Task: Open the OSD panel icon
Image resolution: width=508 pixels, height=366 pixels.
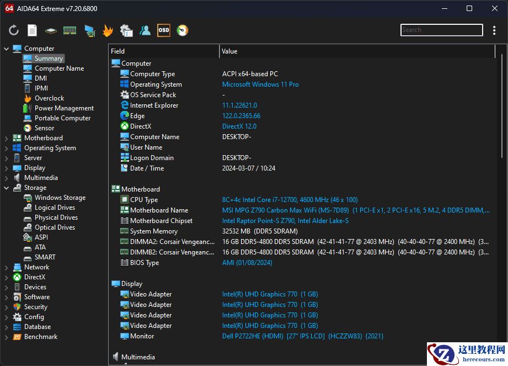Action: pyautogui.click(x=164, y=30)
